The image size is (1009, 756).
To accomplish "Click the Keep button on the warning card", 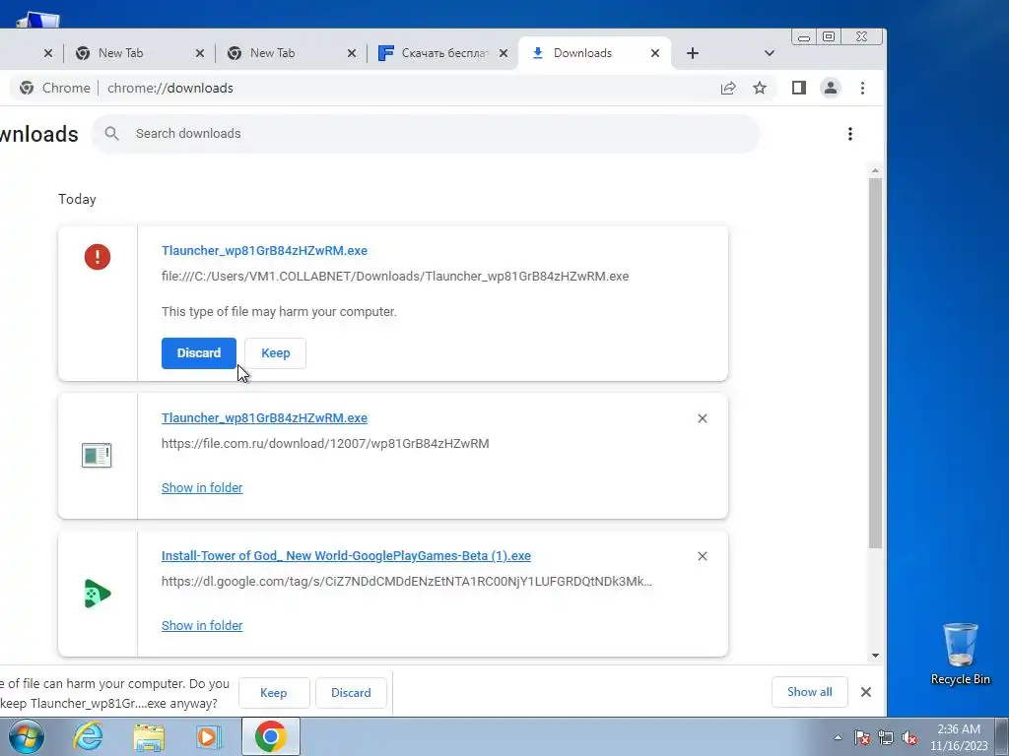I will click(x=276, y=353).
